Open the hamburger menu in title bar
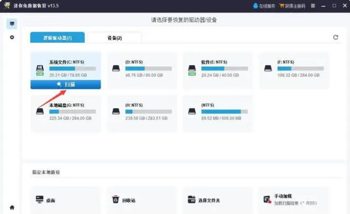The width and height of the screenshot is (350, 214). 313,6
